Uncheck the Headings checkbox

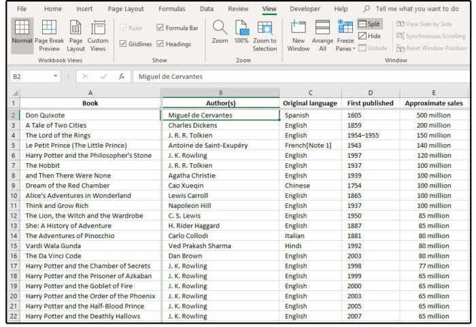click(160, 44)
